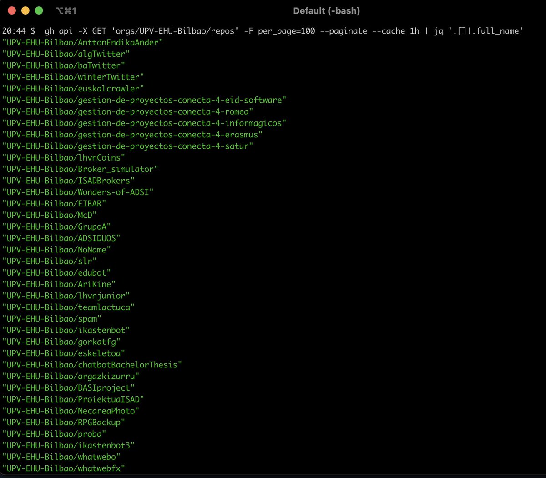Image resolution: width=546 pixels, height=478 pixels.
Task: Select the conecta-4-erasmus repo line
Action: [x=132, y=135]
